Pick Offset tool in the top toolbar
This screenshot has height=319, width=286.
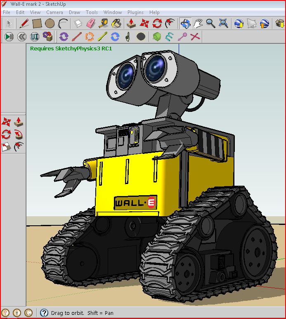click(170, 23)
